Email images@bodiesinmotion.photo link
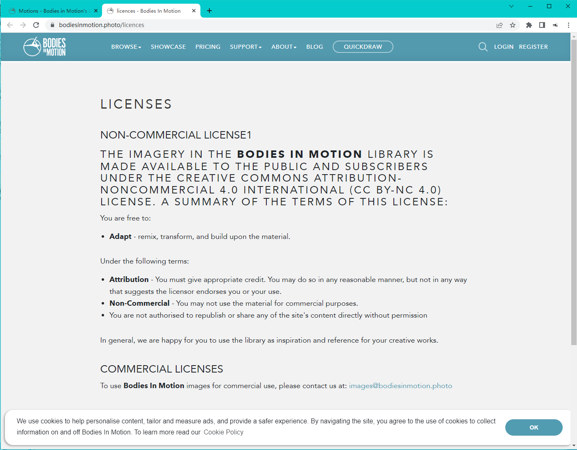Viewport: 577px width, 450px height. pyautogui.click(x=400, y=386)
